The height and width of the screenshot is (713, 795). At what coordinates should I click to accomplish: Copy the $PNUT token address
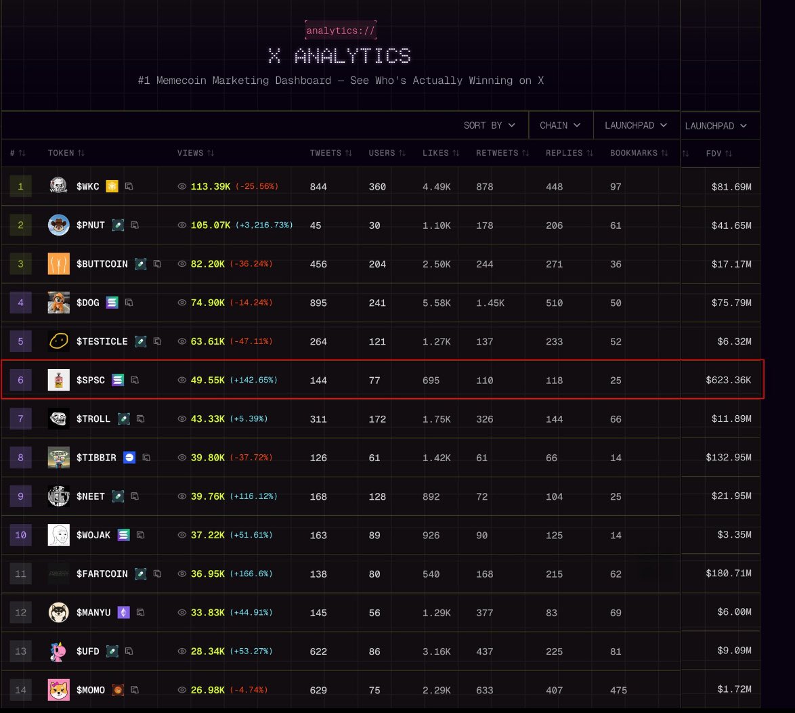click(134, 225)
